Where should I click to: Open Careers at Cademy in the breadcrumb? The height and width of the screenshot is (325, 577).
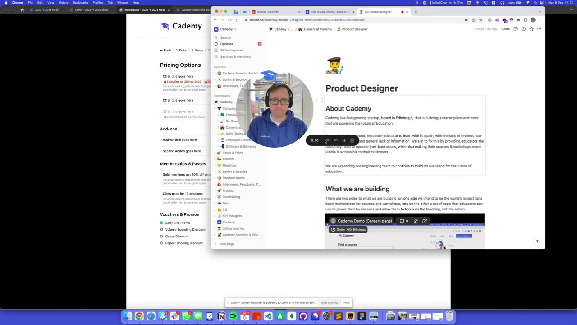(315, 29)
